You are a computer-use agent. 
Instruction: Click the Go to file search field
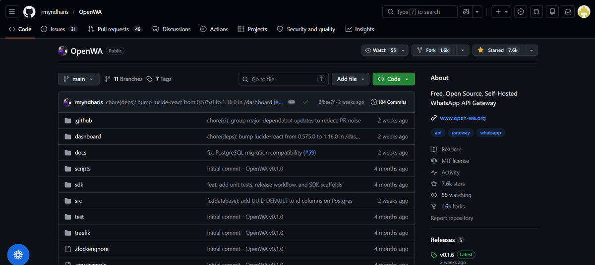tap(284, 79)
